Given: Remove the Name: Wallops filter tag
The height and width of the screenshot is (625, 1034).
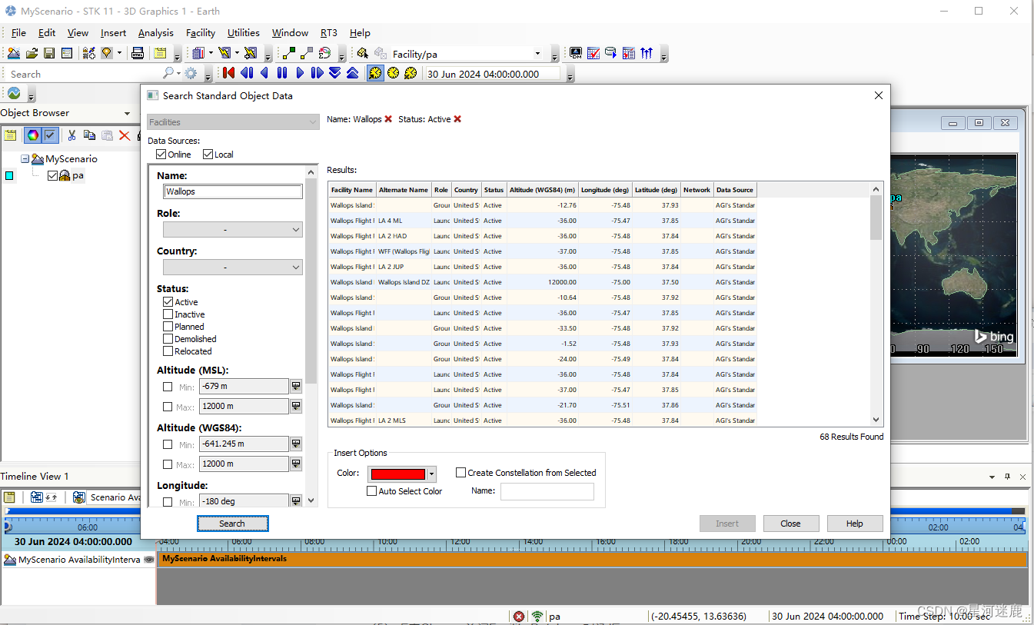Looking at the screenshot, I should 388,119.
